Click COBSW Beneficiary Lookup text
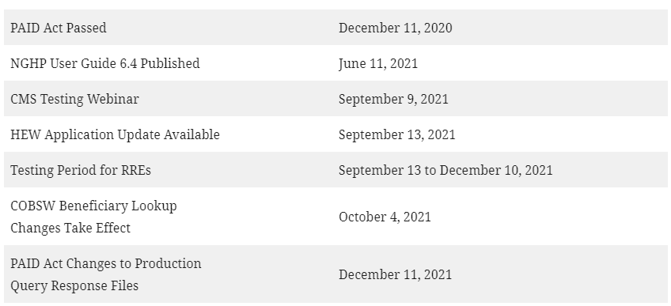 pyautogui.click(x=93, y=206)
